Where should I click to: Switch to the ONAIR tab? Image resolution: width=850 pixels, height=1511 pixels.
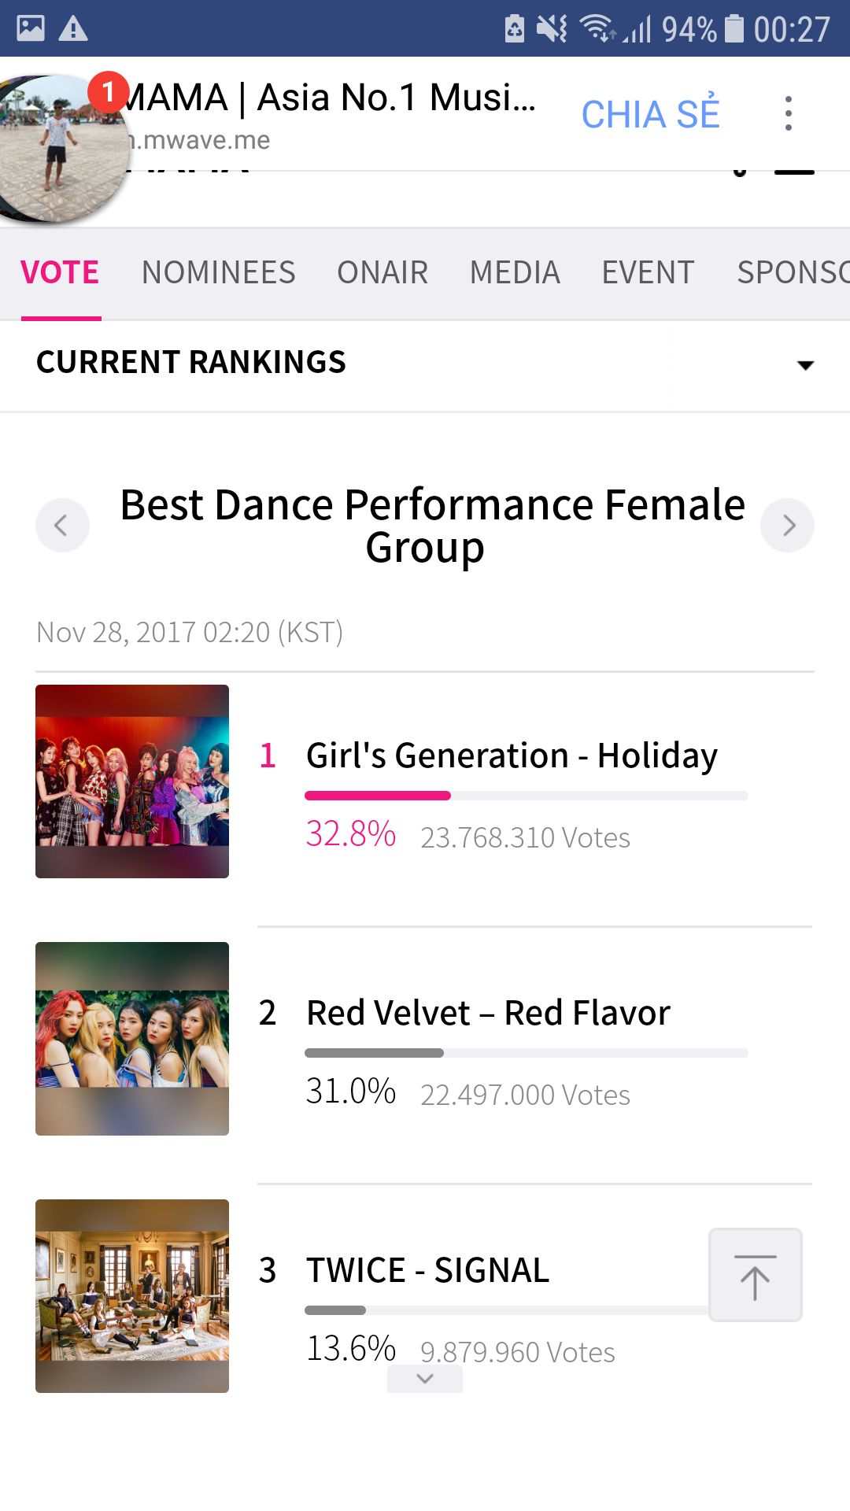point(382,273)
